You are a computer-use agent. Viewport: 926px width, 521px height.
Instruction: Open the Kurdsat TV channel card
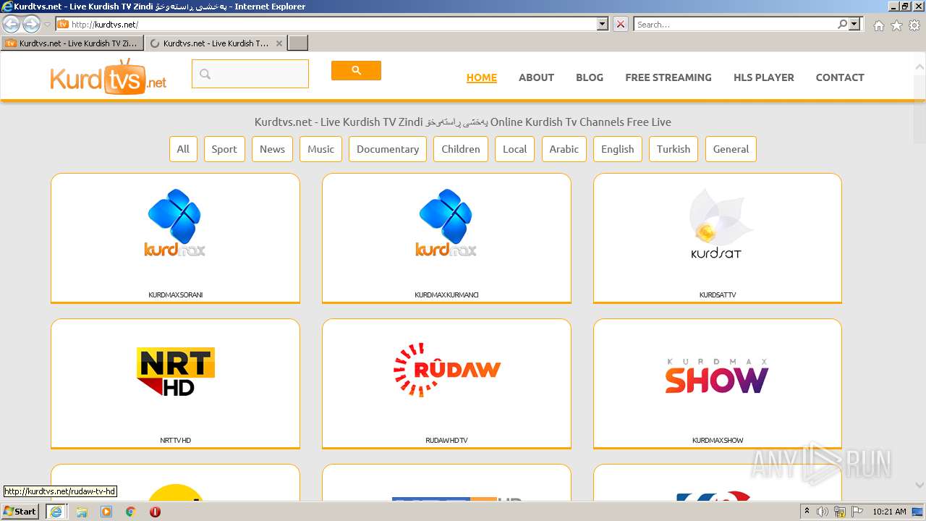(x=718, y=238)
